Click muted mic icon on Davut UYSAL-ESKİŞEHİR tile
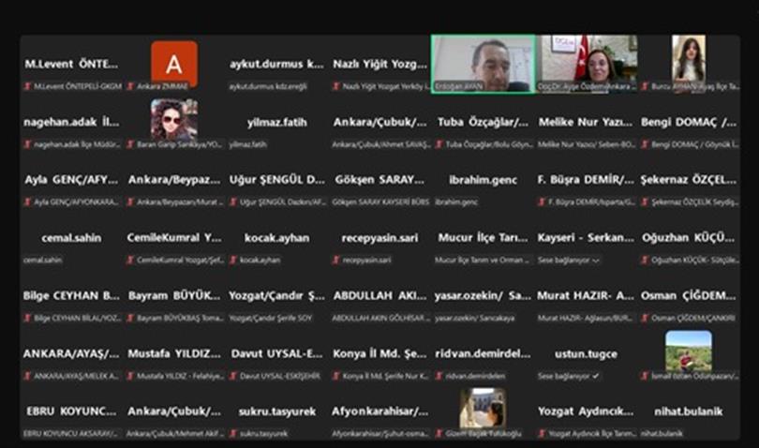The width and height of the screenshot is (759, 448). tap(233, 376)
